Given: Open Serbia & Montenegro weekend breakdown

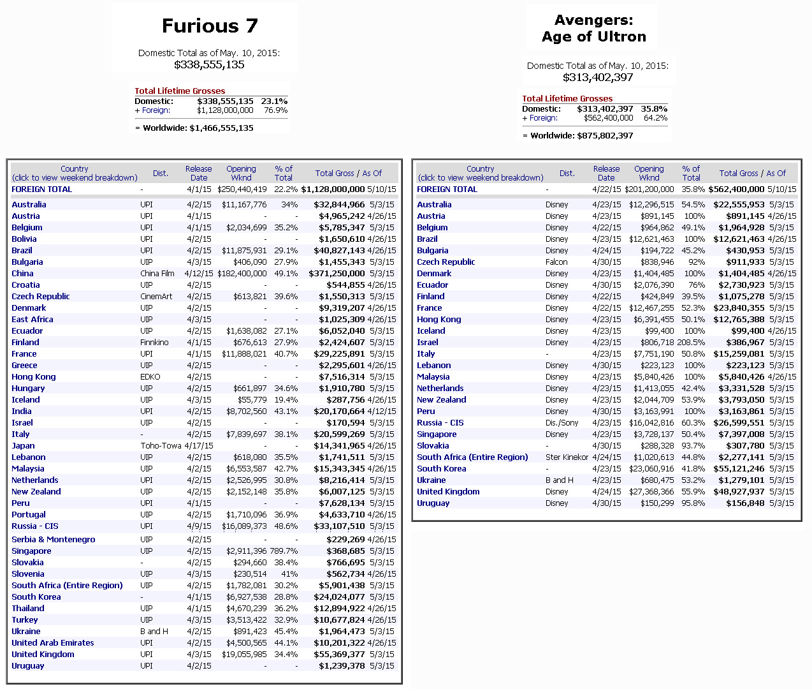Looking at the screenshot, I should 54,540.
